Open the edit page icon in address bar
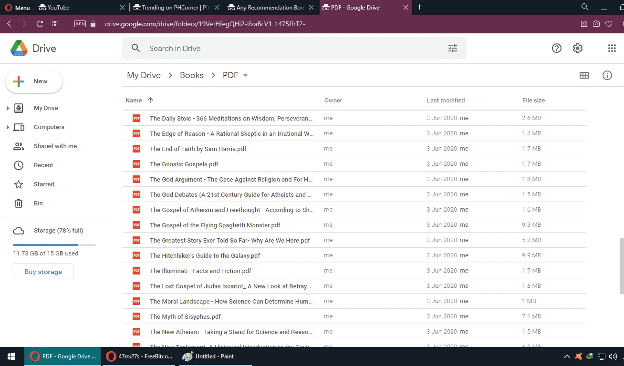Viewport: 624px width, 366px height. click(584, 24)
